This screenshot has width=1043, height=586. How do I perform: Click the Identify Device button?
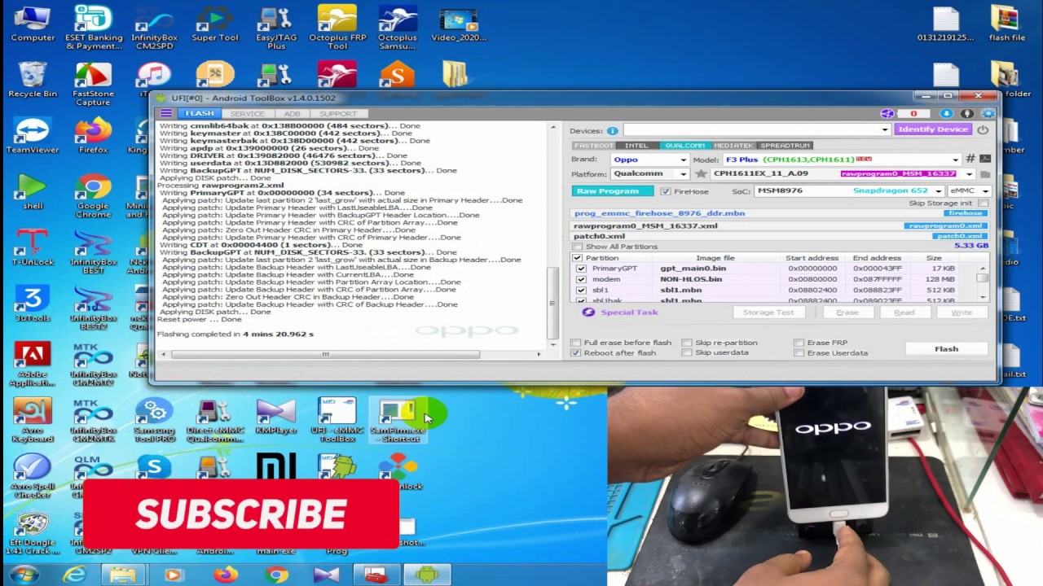(x=933, y=129)
